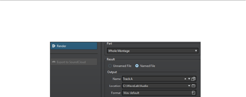This screenshot has width=246, height=97.
Task: Click the Named File label text
Action: coord(148,66)
